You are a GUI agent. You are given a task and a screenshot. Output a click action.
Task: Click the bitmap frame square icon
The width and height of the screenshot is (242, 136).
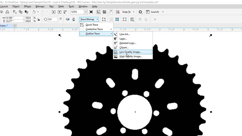pos(125,19)
